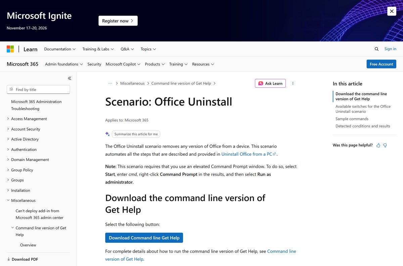Open the more actions vertical dots

point(293,83)
